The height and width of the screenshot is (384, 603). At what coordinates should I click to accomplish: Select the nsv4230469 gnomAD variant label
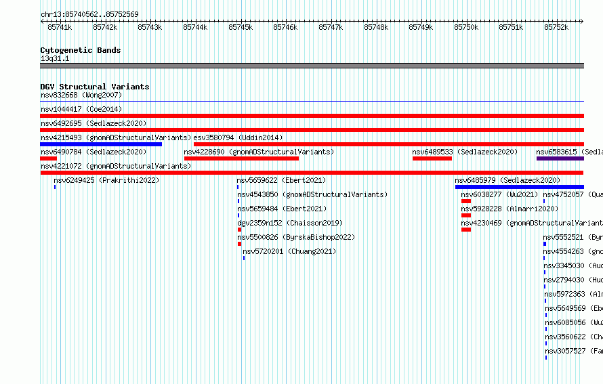tap(532, 223)
